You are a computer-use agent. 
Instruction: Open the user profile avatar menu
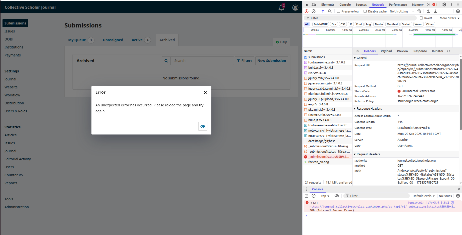[295, 7]
